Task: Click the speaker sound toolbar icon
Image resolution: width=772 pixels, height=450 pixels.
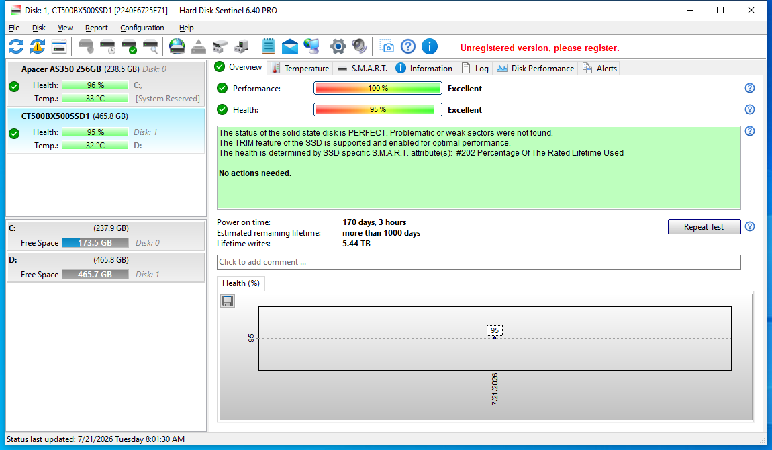Action: pyautogui.click(x=359, y=47)
